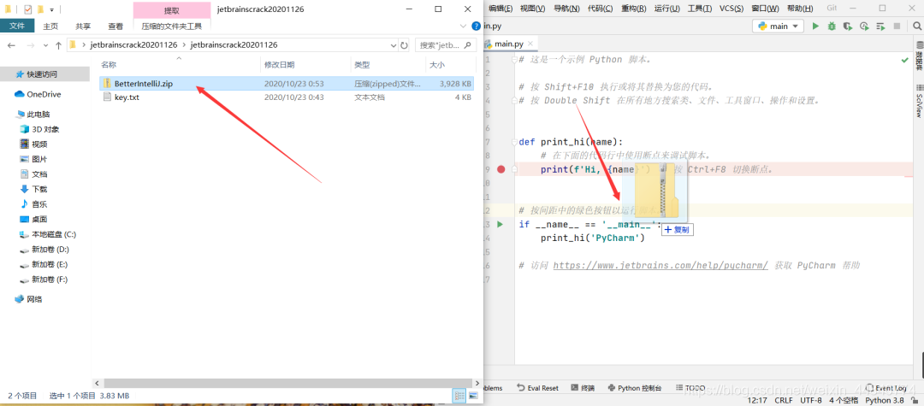Screen dimensions: 924x406
Task: Open the 工具(T) menu
Action: click(x=700, y=9)
